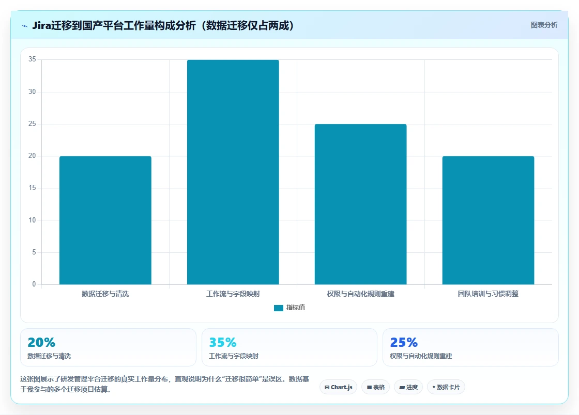Click the y-axis value 5
The height and width of the screenshot is (415, 579).
pyautogui.click(x=34, y=252)
